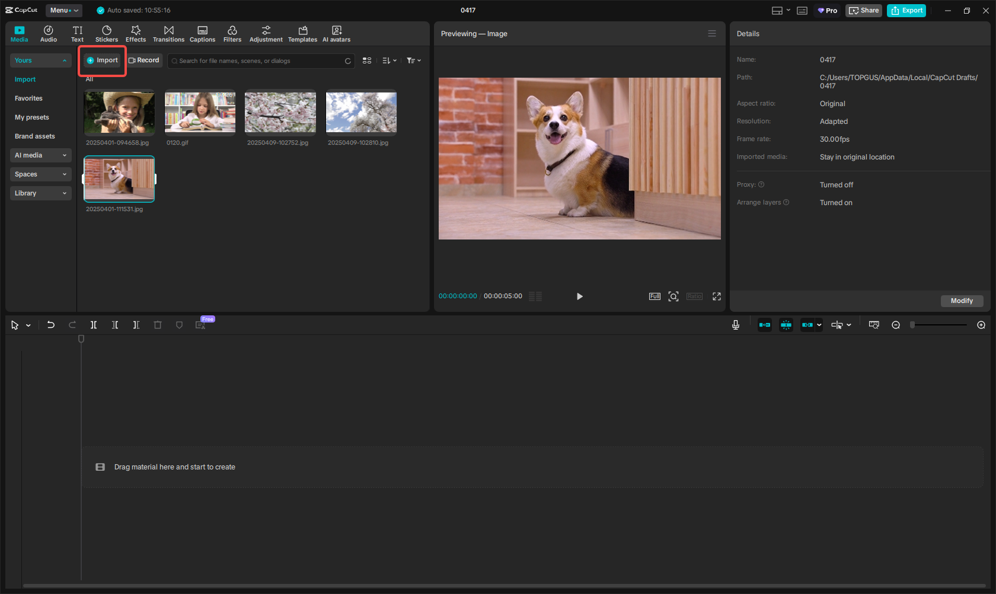Click the delete trash icon in timeline toolbar
This screenshot has height=594, width=996.
pyautogui.click(x=158, y=325)
